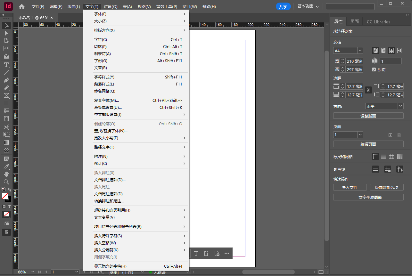The image size is (412, 276).
Task: Select the Pen tool
Action: click(x=6, y=80)
